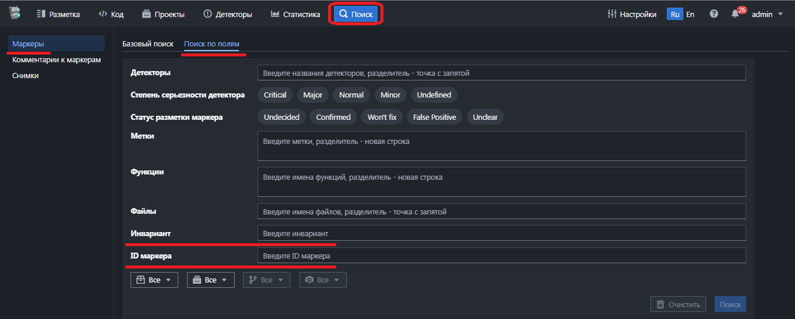
Task: Open Настройки settings
Action: (632, 14)
